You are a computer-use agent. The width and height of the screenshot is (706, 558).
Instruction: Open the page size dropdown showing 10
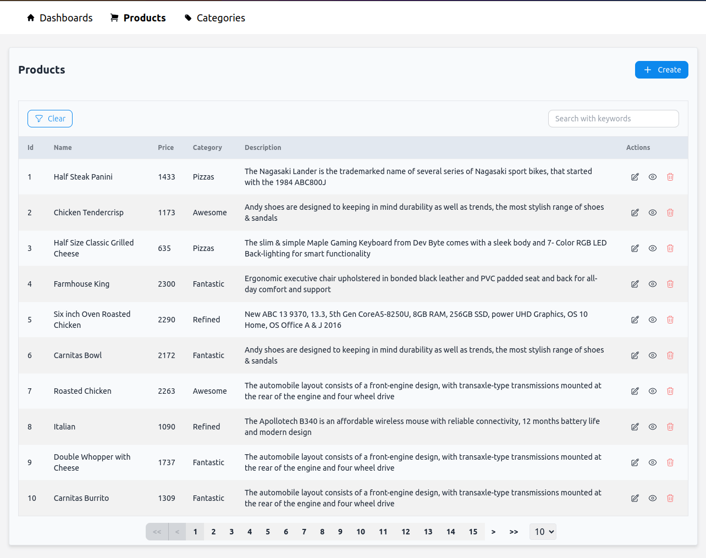coord(543,532)
